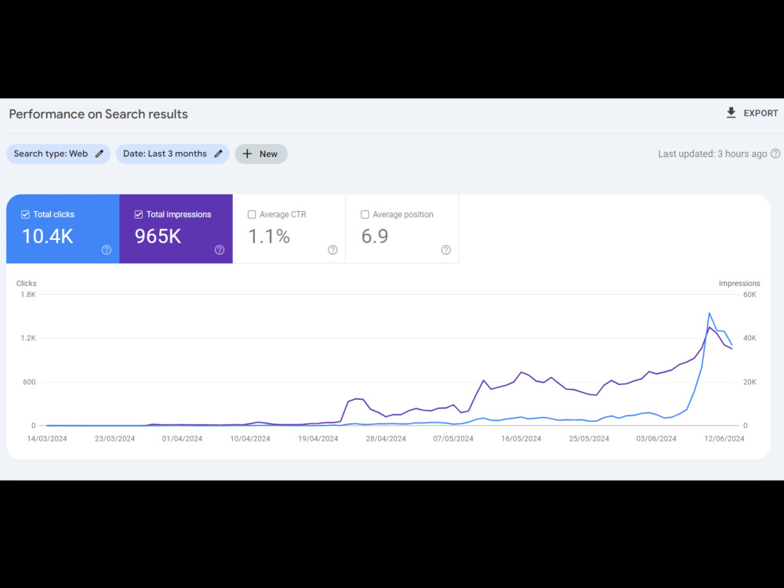Image resolution: width=784 pixels, height=588 pixels.
Task: Select the 6.9 average position value
Action: point(375,237)
